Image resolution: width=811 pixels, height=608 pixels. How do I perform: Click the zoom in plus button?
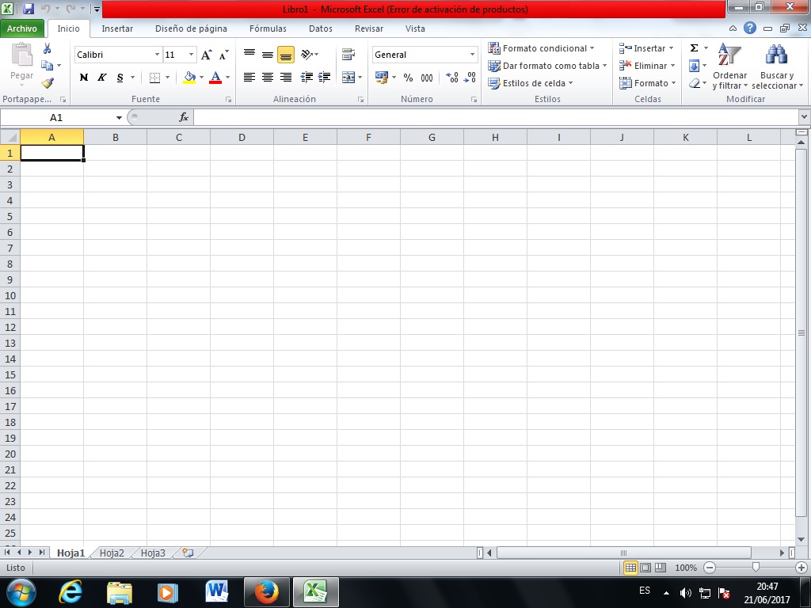pos(801,568)
